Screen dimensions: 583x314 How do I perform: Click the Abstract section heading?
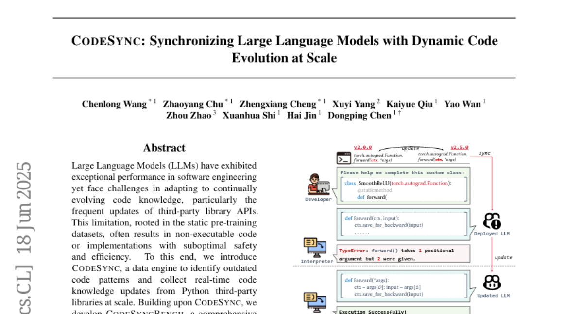coord(164,148)
